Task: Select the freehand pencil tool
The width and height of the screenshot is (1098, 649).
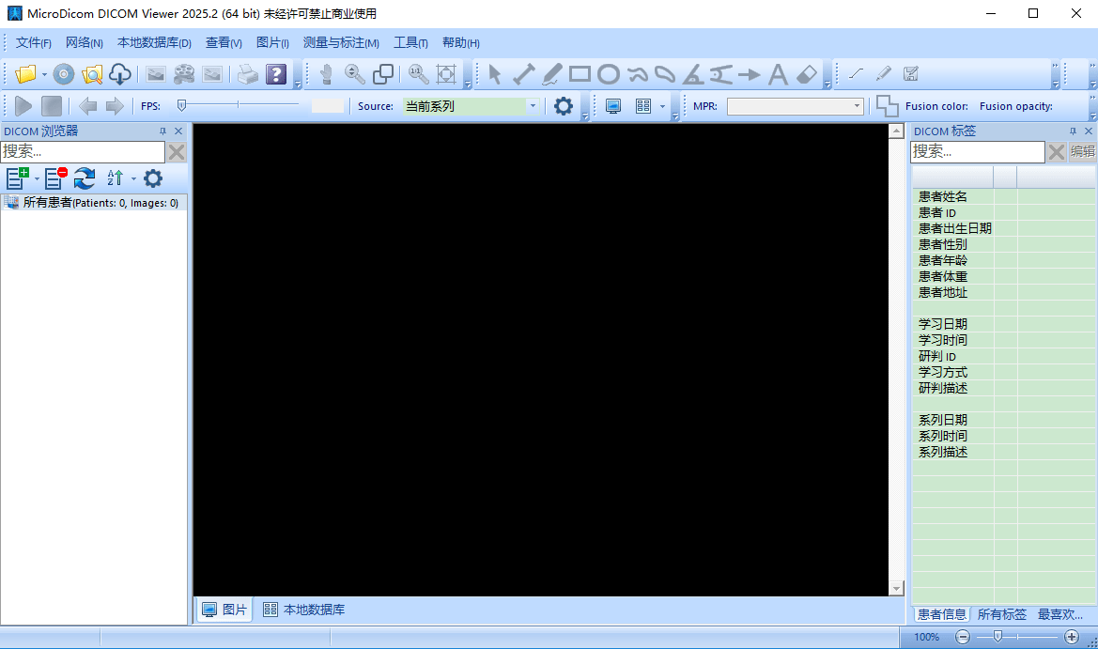Action: click(551, 74)
